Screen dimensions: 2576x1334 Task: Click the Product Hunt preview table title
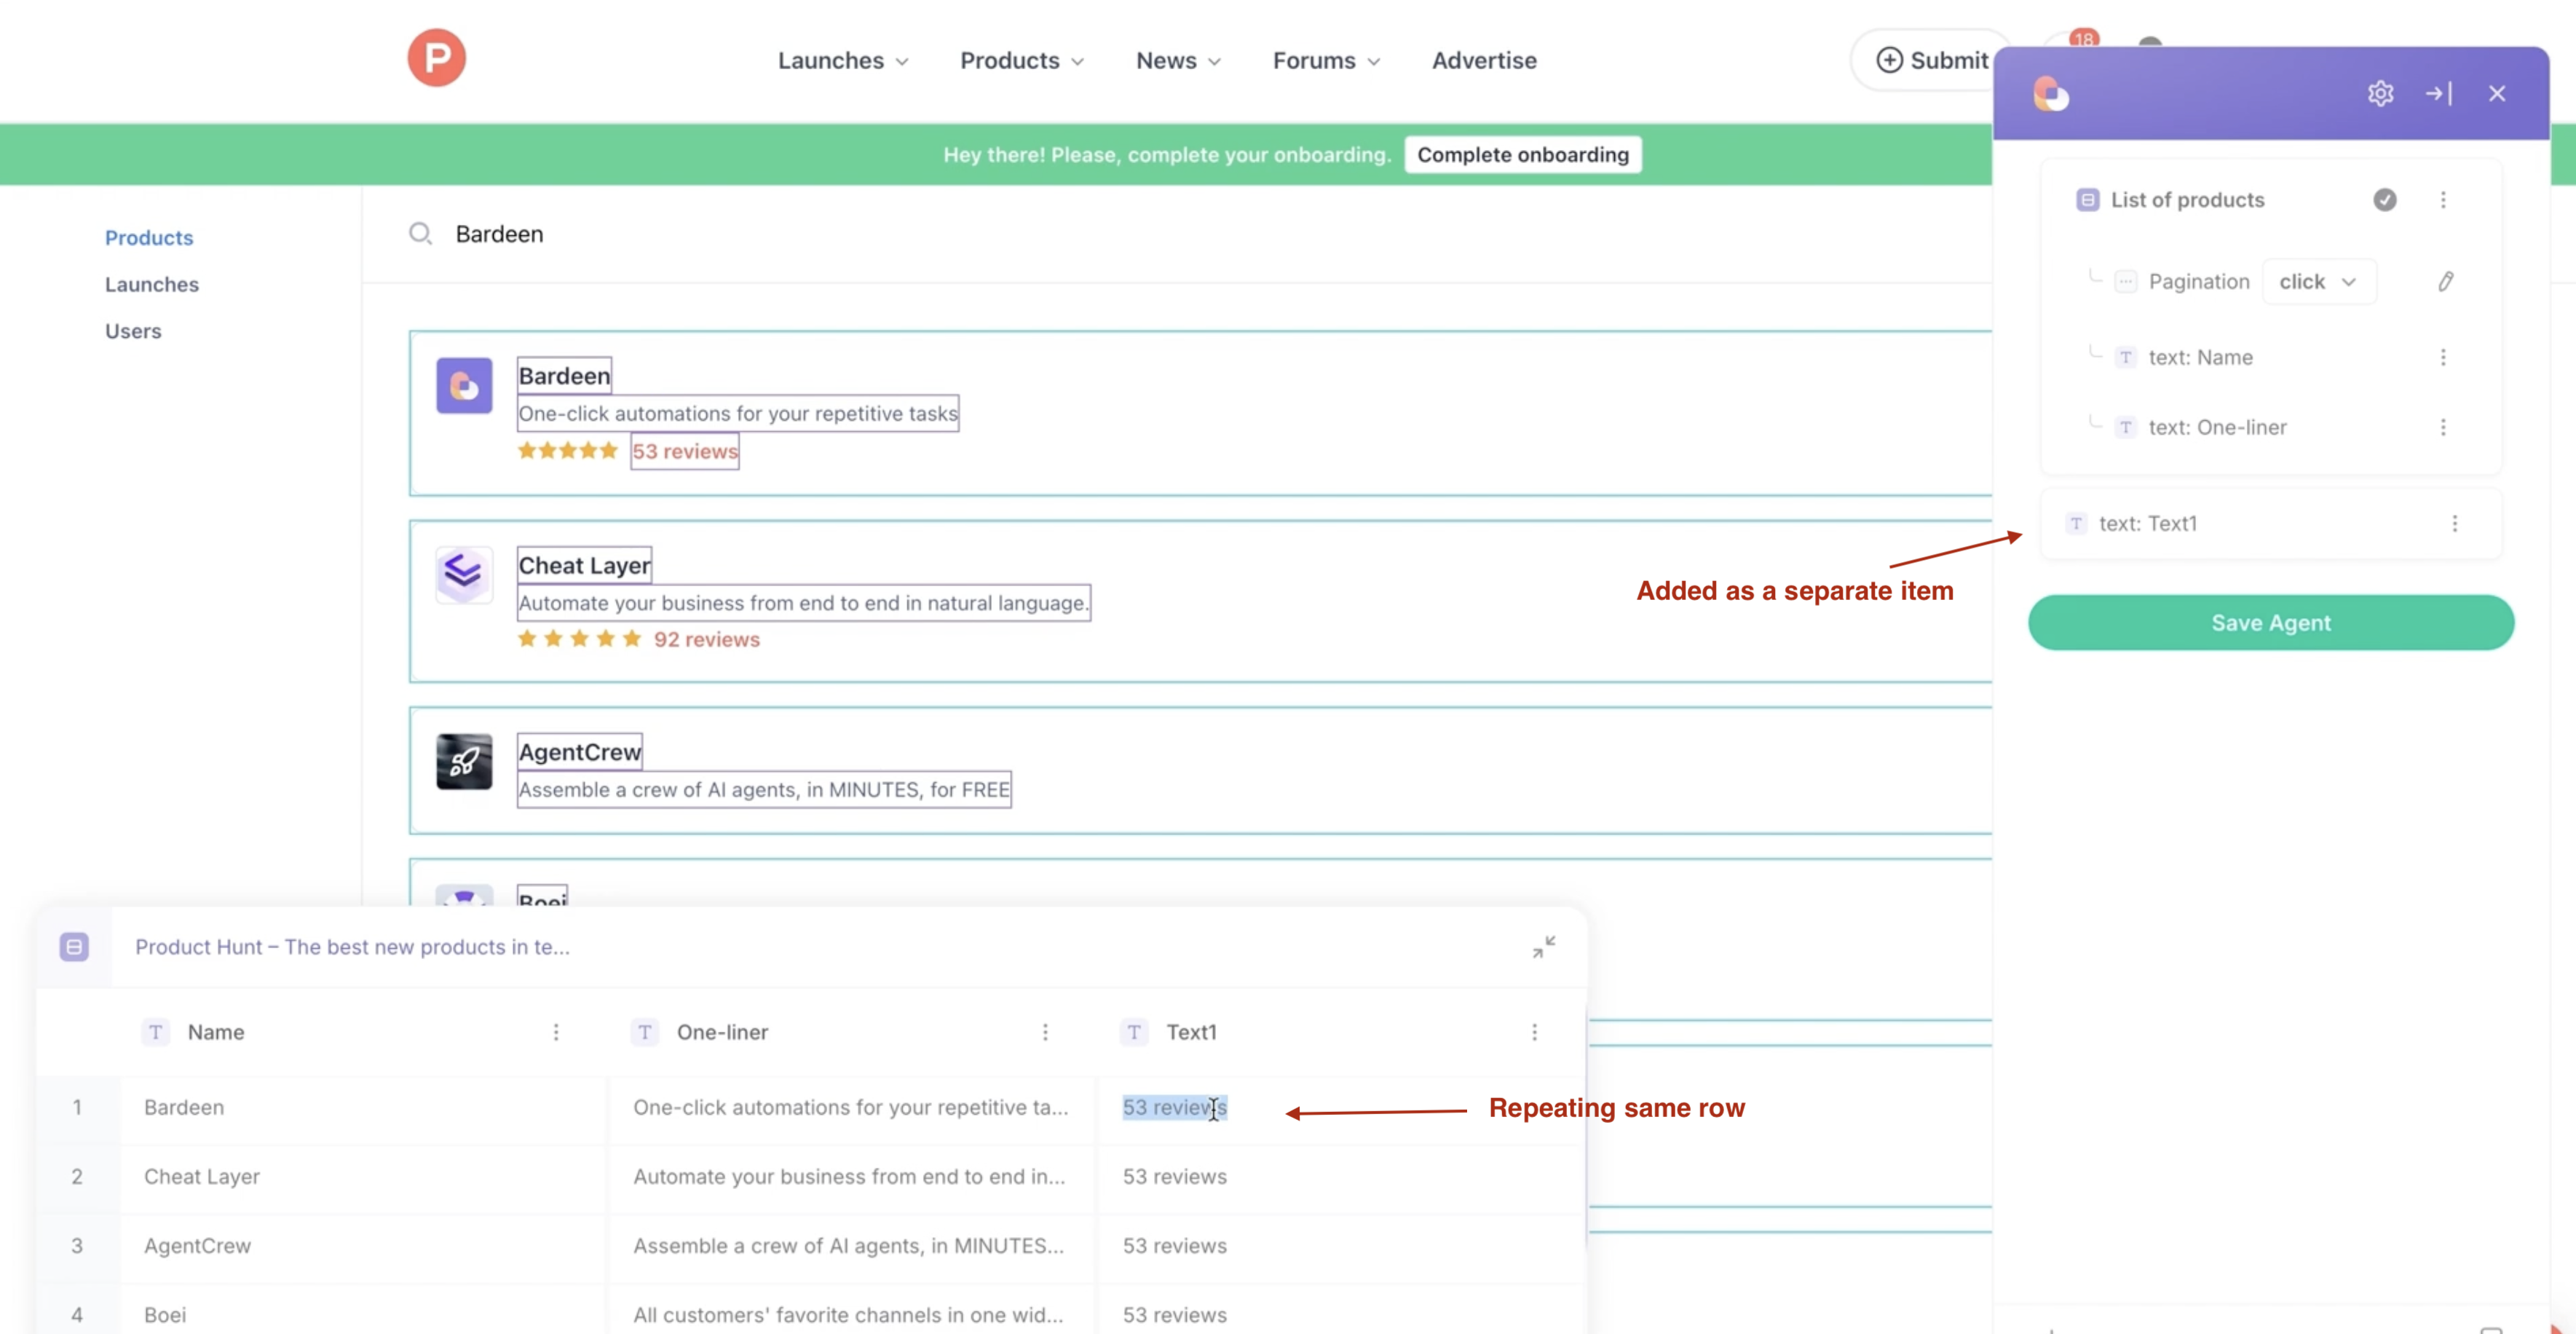(x=352, y=947)
